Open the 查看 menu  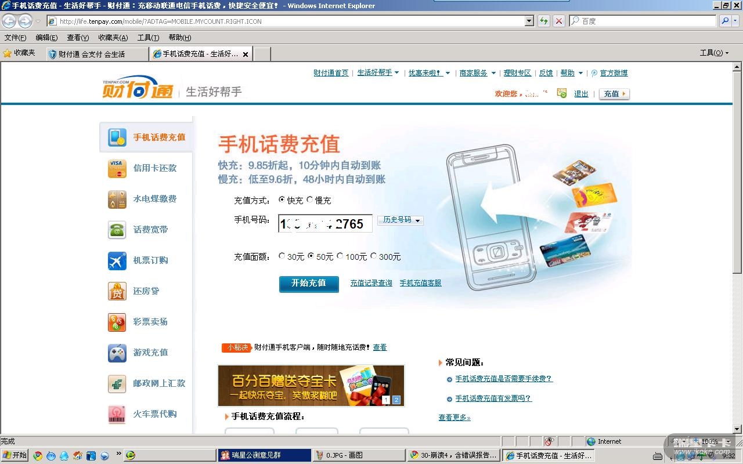point(78,38)
